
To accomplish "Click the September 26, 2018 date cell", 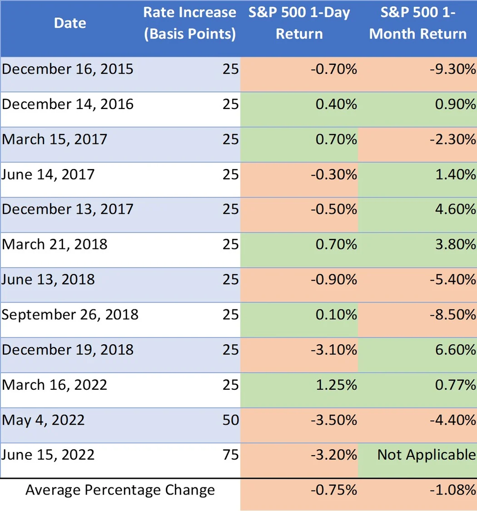I will 70,314.
